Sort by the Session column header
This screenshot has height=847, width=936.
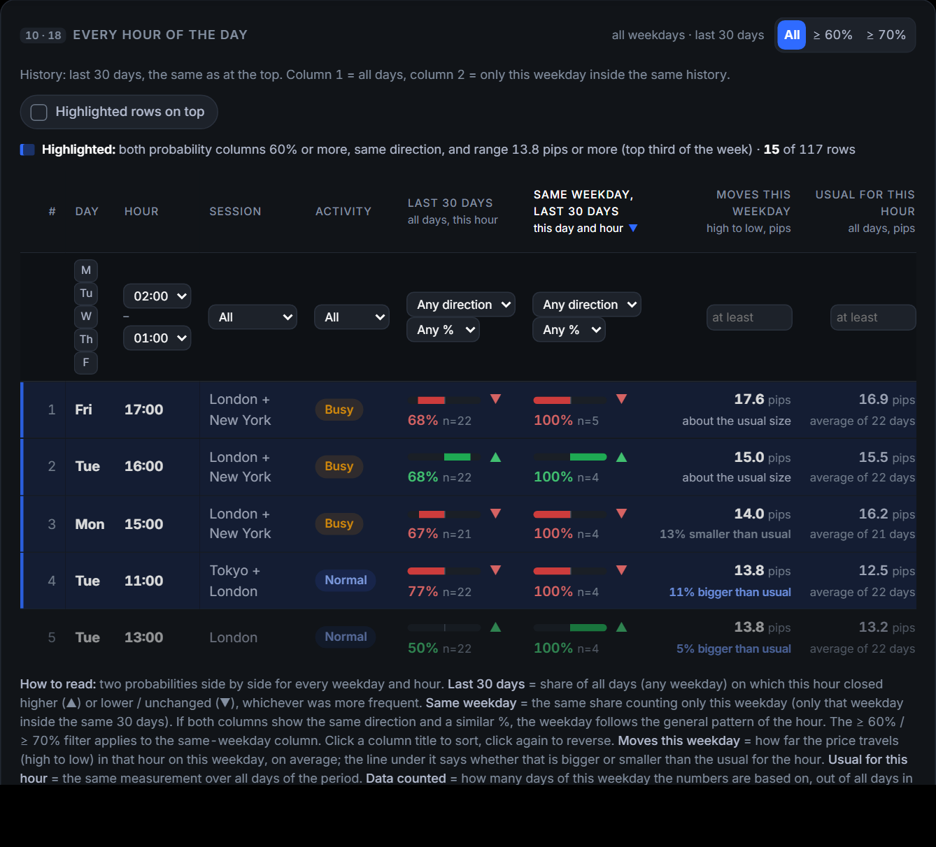pos(235,211)
